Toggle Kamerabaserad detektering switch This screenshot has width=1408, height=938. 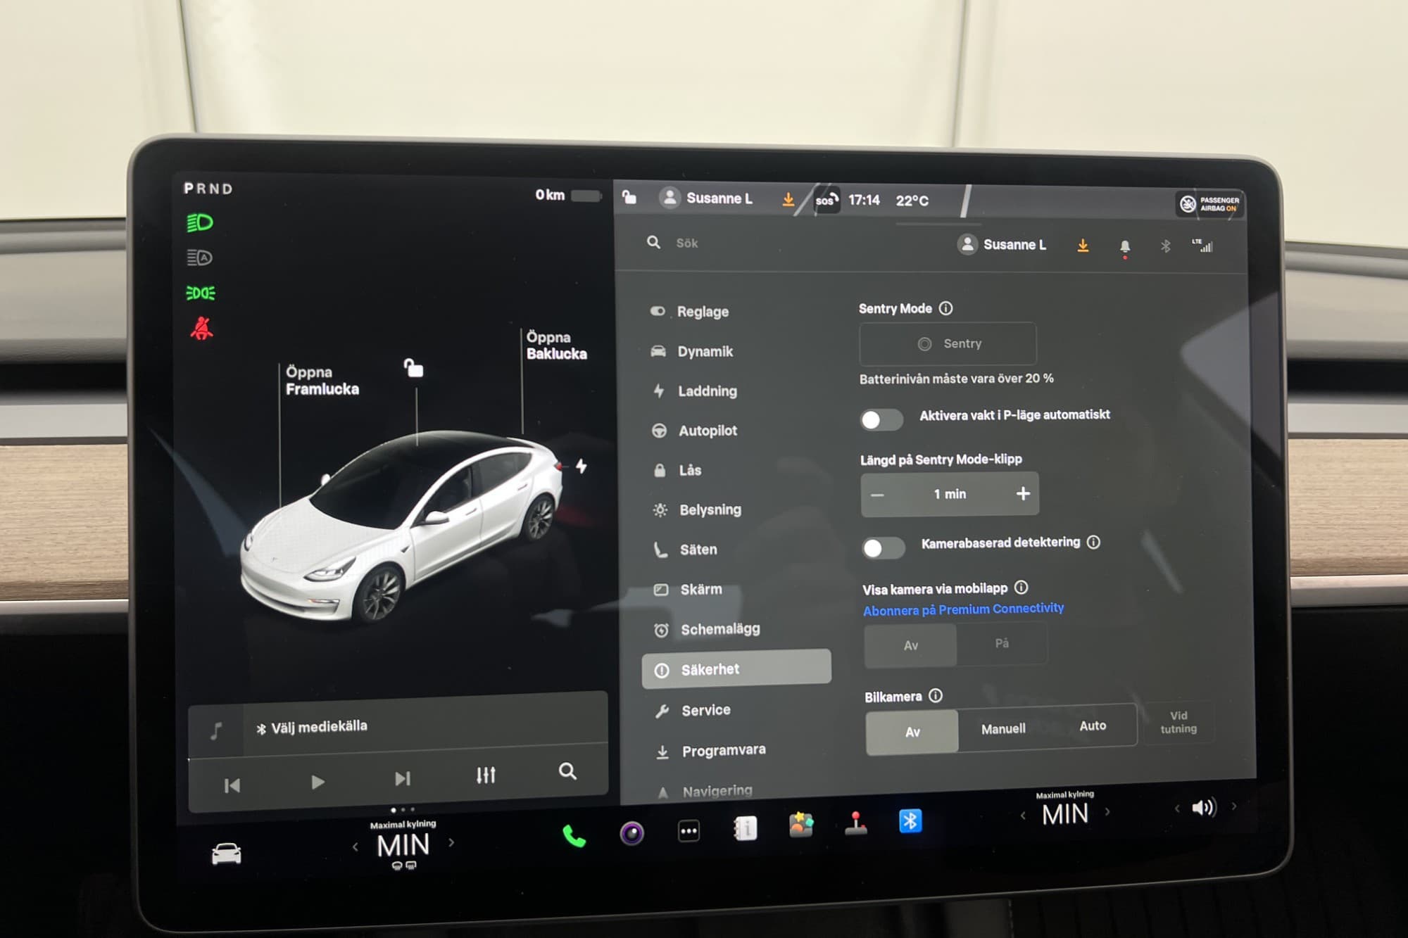(884, 547)
